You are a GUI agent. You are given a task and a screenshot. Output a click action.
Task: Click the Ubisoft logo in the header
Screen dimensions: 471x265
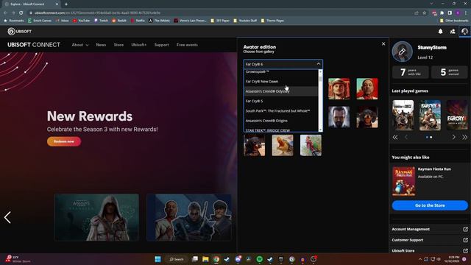point(20,31)
